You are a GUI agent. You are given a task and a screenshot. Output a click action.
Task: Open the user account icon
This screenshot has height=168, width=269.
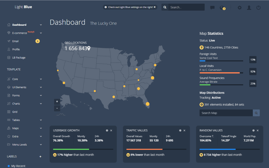249,8
